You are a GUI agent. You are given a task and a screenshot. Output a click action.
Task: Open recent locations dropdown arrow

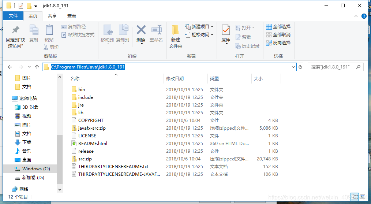pyautogui.click(x=29, y=67)
